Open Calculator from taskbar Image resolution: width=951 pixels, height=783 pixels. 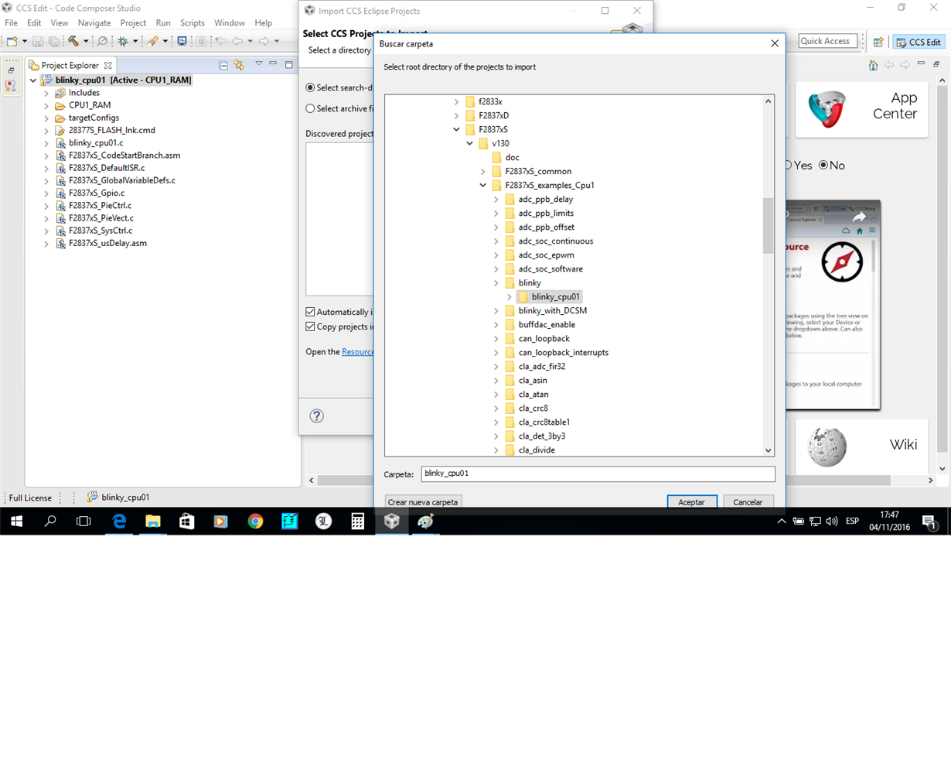pos(357,521)
